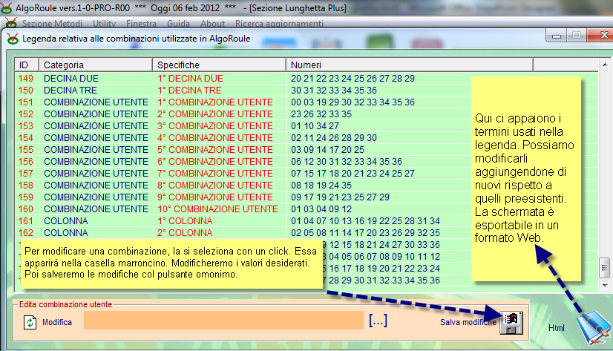613x351 pixels.
Task: Select row 160 10° COMBINAZIONE UTENTE
Action: coord(307,209)
